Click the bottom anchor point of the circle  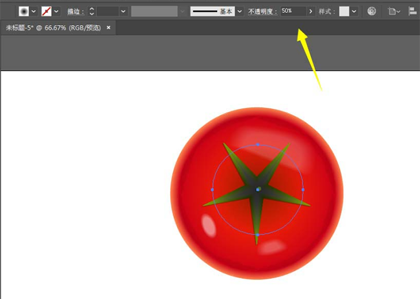pos(257,235)
